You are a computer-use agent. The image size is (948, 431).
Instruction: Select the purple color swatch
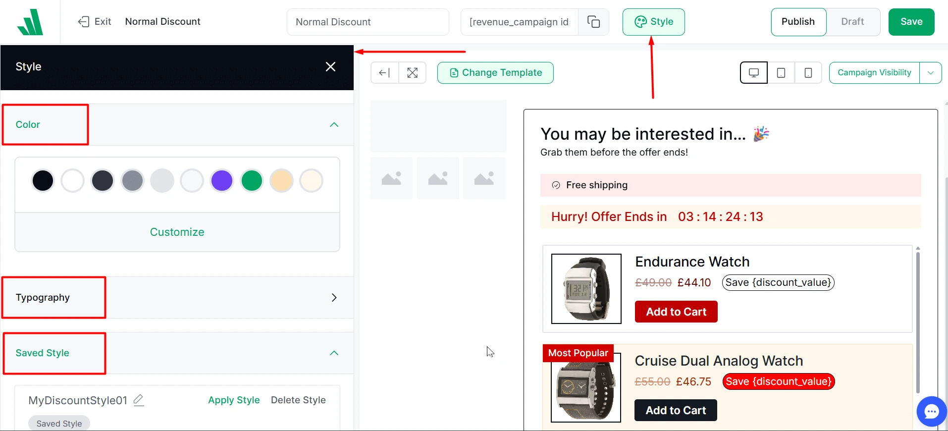pyautogui.click(x=222, y=181)
